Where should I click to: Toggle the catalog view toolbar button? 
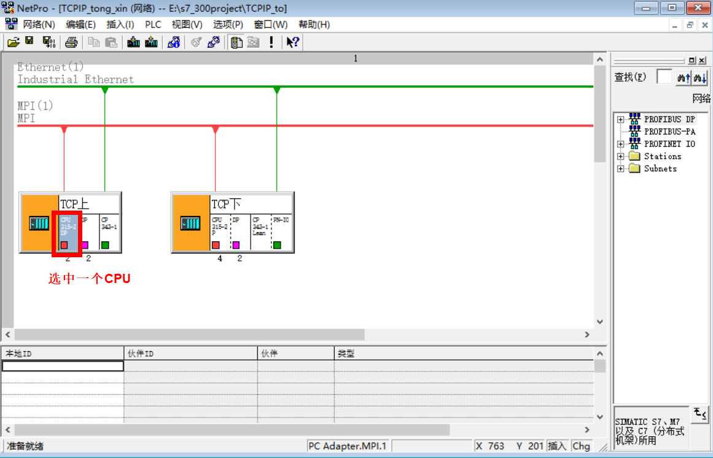236,42
